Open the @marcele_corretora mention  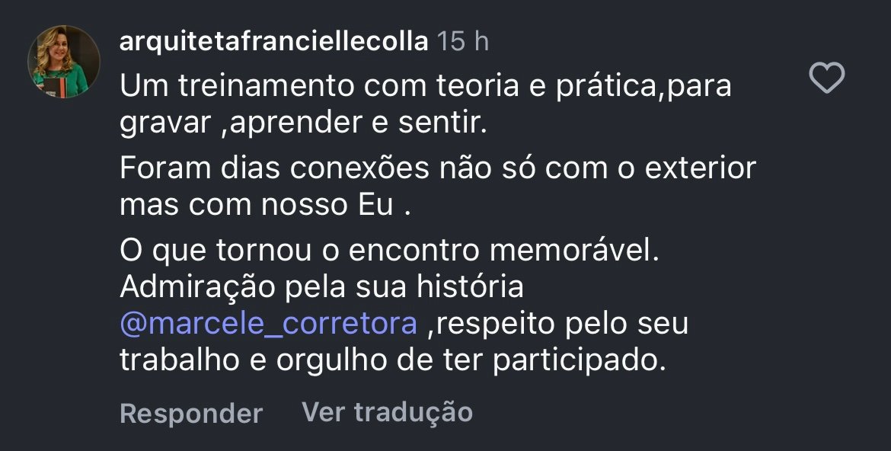click(269, 324)
